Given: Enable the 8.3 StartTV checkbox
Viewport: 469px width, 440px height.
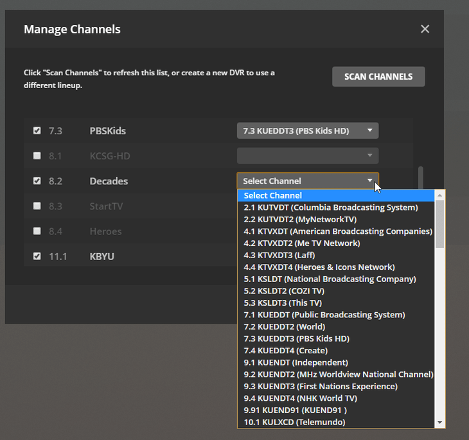Looking at the screenshot, I should coord(37,206).
